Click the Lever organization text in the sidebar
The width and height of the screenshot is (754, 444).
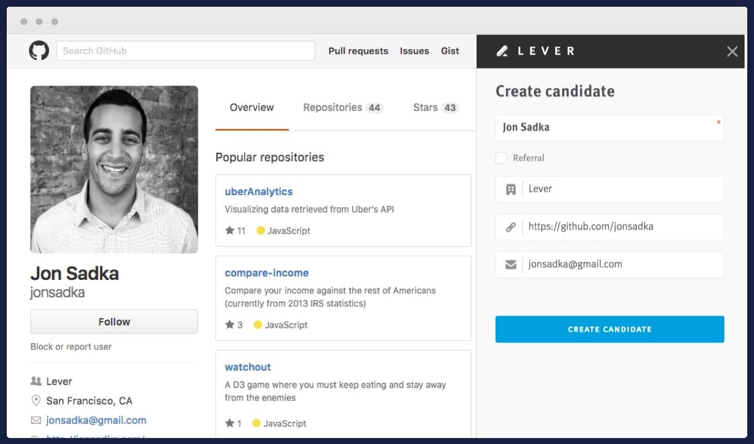[x=59, y=381]
